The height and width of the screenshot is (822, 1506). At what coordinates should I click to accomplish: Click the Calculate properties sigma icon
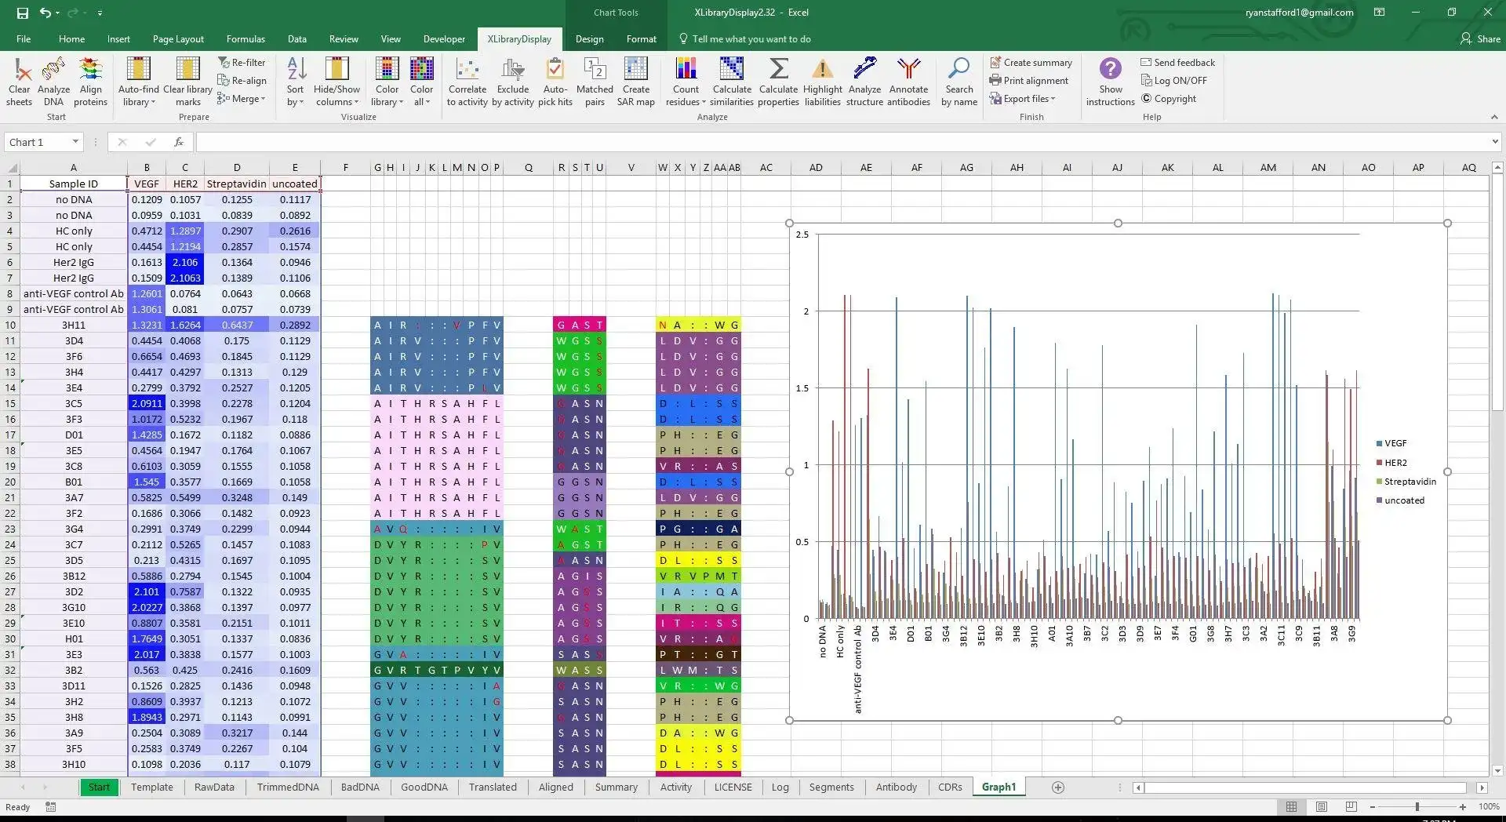(x=779, y=82)
